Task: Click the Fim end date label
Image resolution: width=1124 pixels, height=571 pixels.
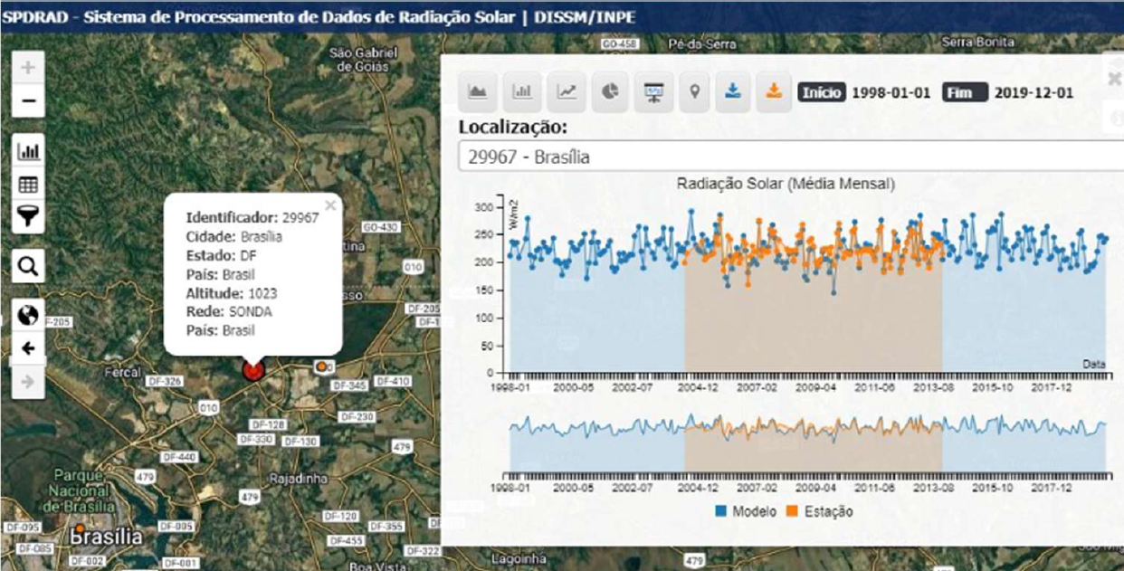Action: coord(964,92)
